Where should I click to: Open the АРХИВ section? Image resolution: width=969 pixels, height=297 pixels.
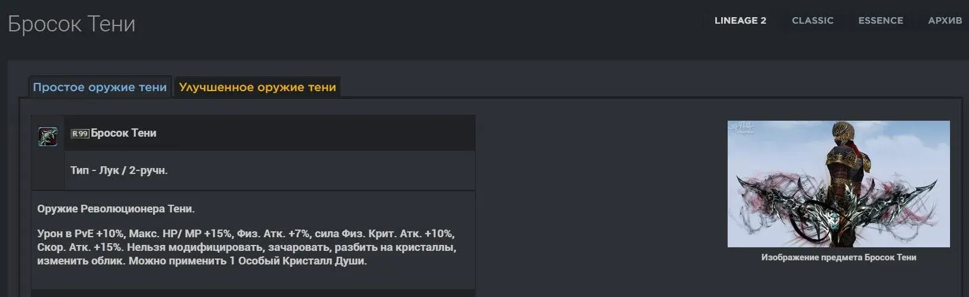pos(945,21)
